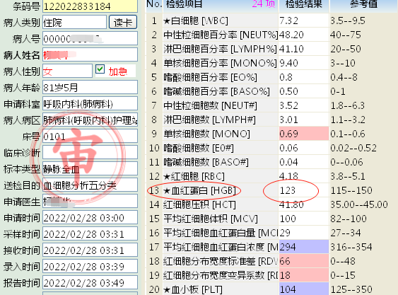This screenshot has width=398, height=295.
Task: Select 嗜碱细胞百分率 [BASO%] row
Action: [x=271, y=91]
